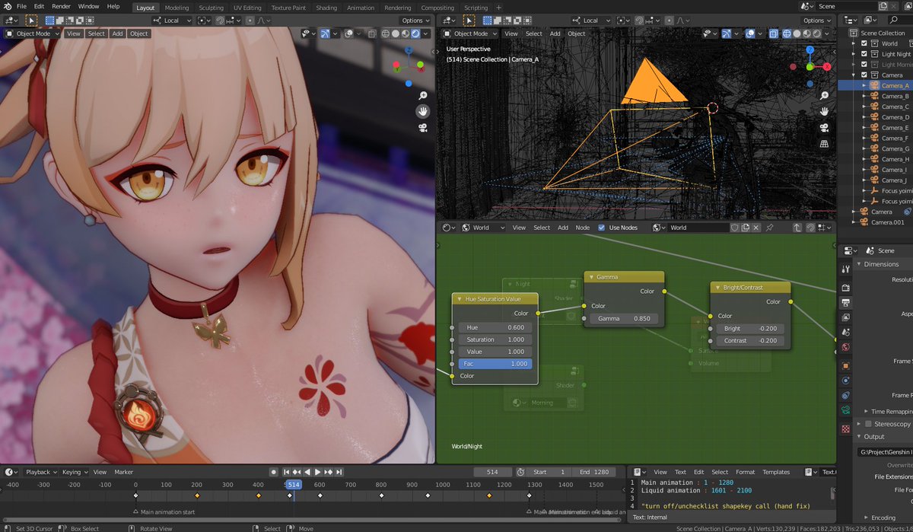913x532 pixels.
Task: Open Object Mode dropdown in left viewport
Action: coord(31,33)
